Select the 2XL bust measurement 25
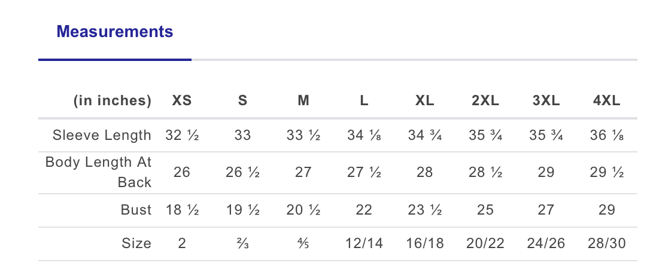650x269 pixels. [485, 210]
